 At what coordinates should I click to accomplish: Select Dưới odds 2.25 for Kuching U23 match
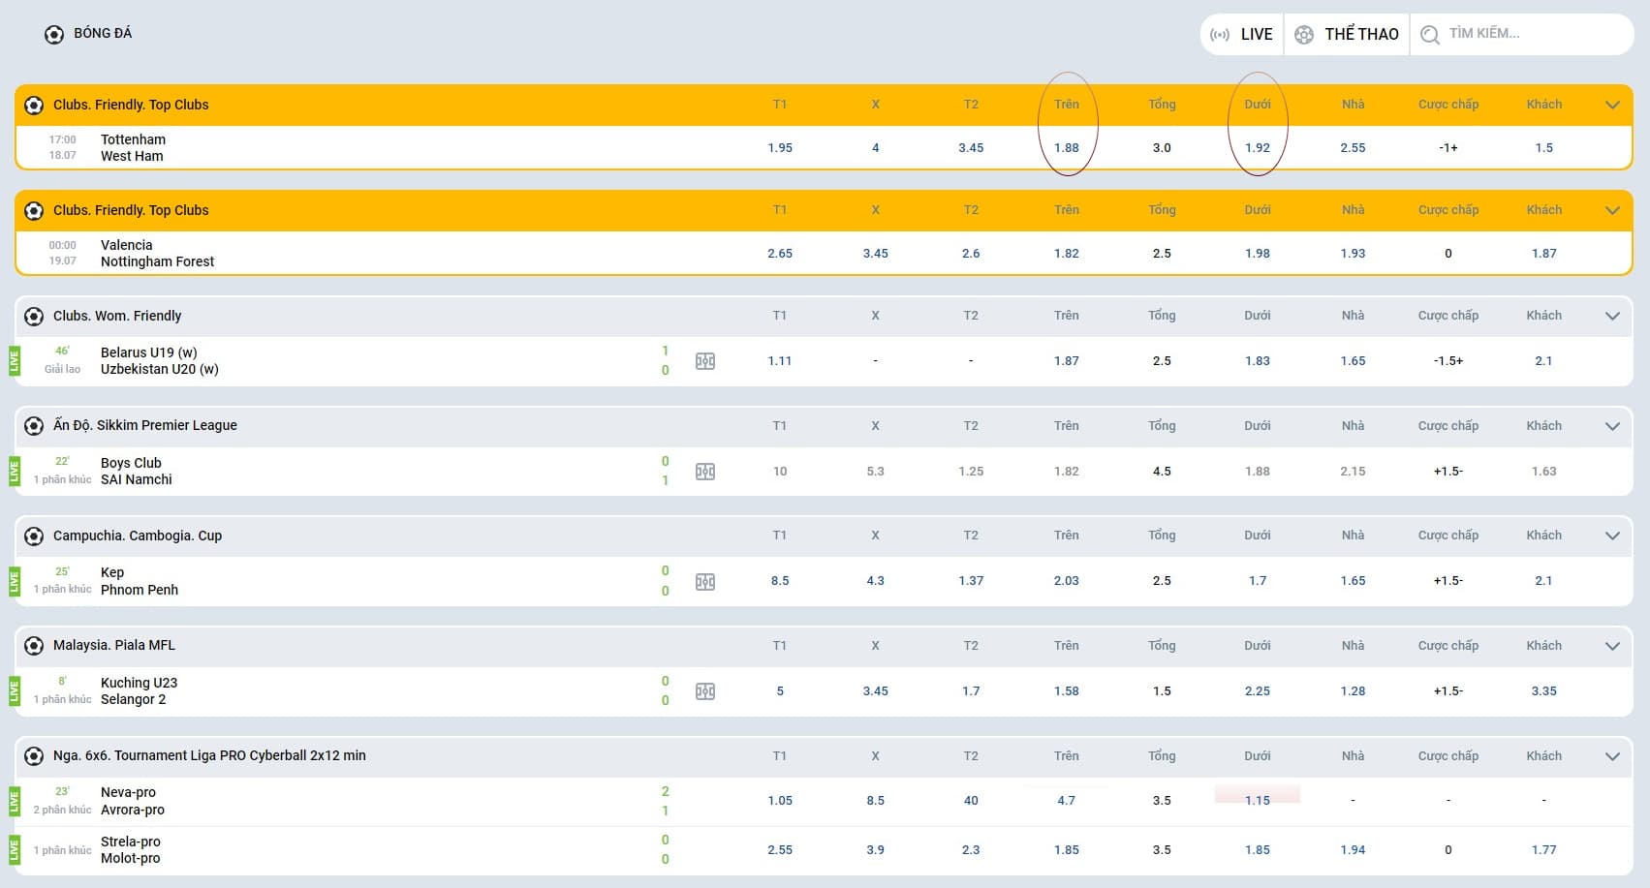coord(1258,691)
